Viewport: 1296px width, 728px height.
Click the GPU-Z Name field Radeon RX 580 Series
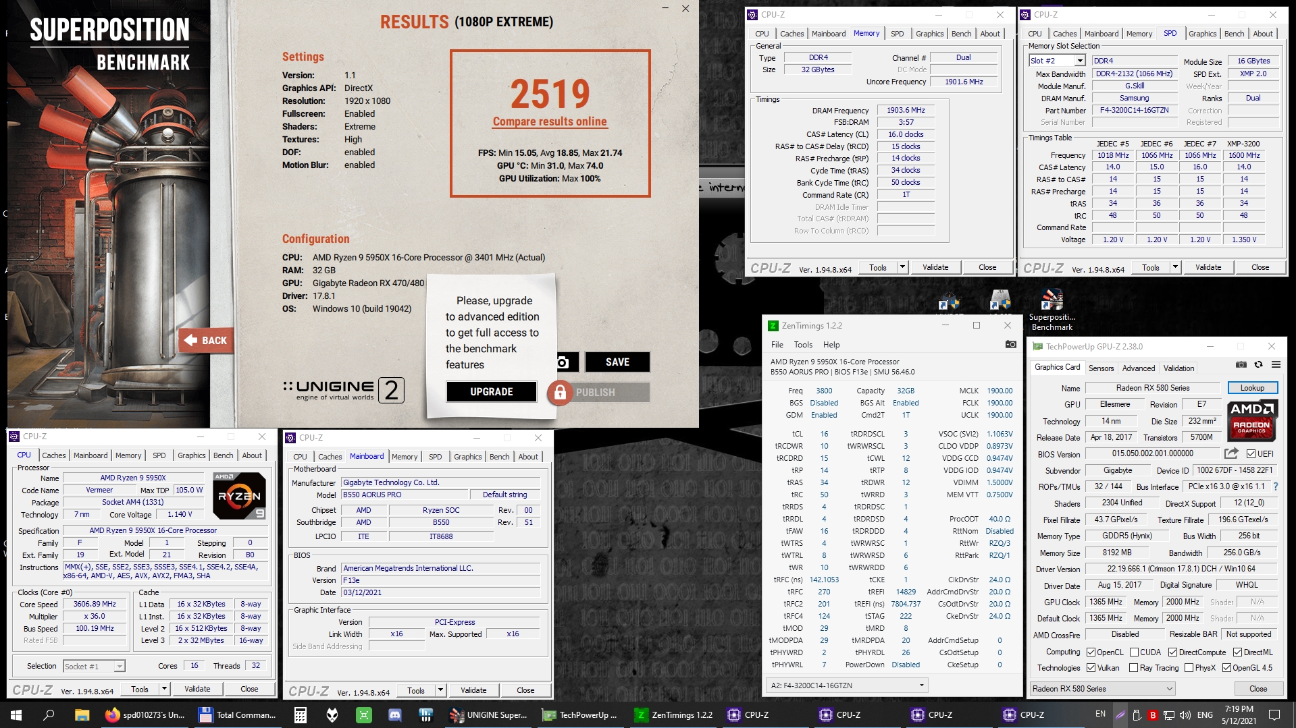(x=1153, y=387)
